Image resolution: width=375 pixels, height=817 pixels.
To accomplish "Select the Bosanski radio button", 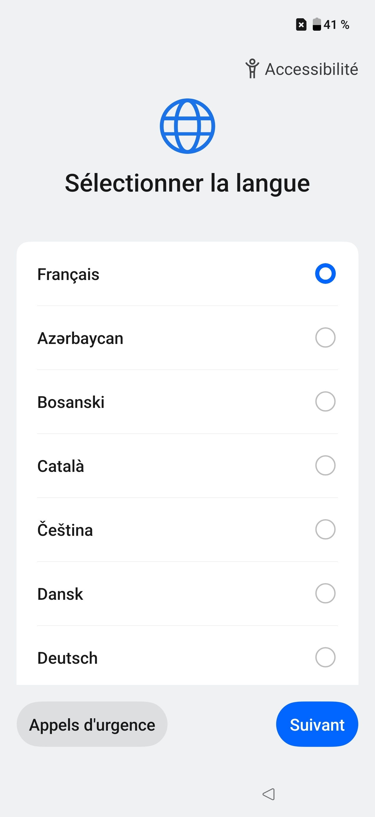I will click(325, 401).
